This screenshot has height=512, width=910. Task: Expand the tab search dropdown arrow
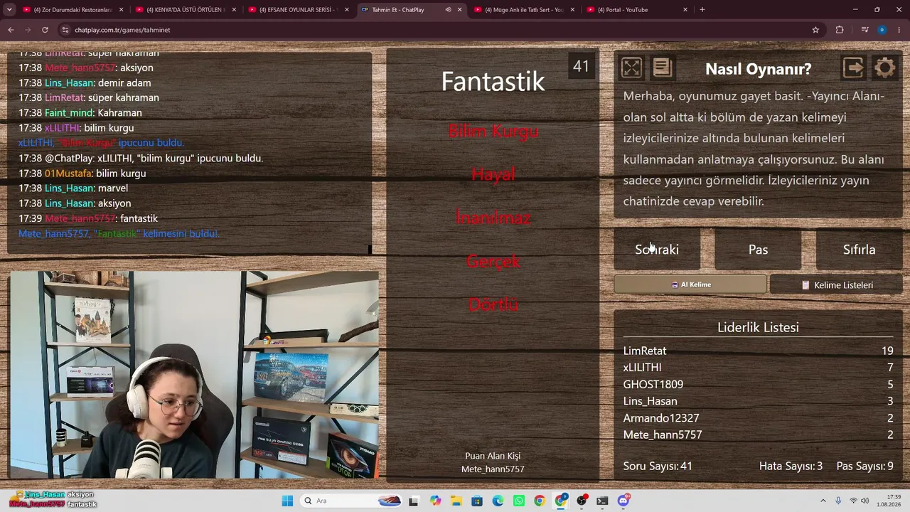click(x=9, y=10)
